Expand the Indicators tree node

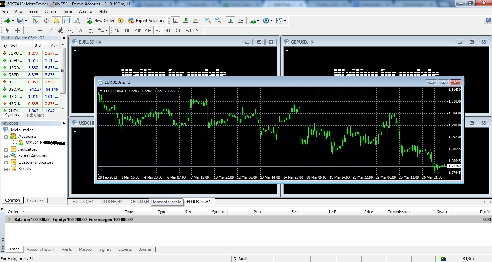(6, 149)
